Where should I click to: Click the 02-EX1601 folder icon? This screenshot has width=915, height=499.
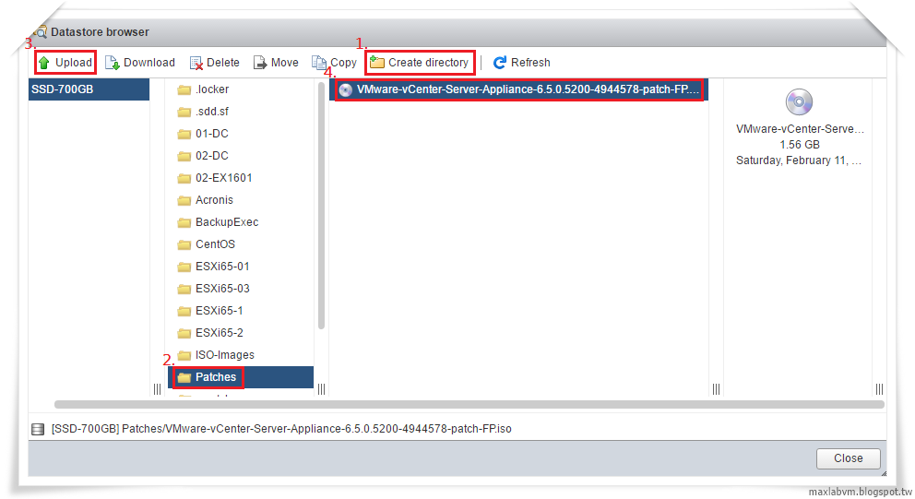tap(184, 179)
